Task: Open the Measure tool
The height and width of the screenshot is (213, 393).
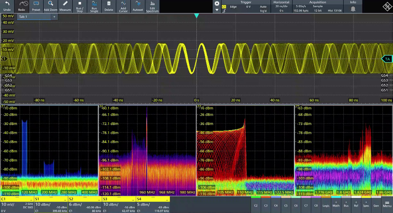Action: (x=65, y=6)
